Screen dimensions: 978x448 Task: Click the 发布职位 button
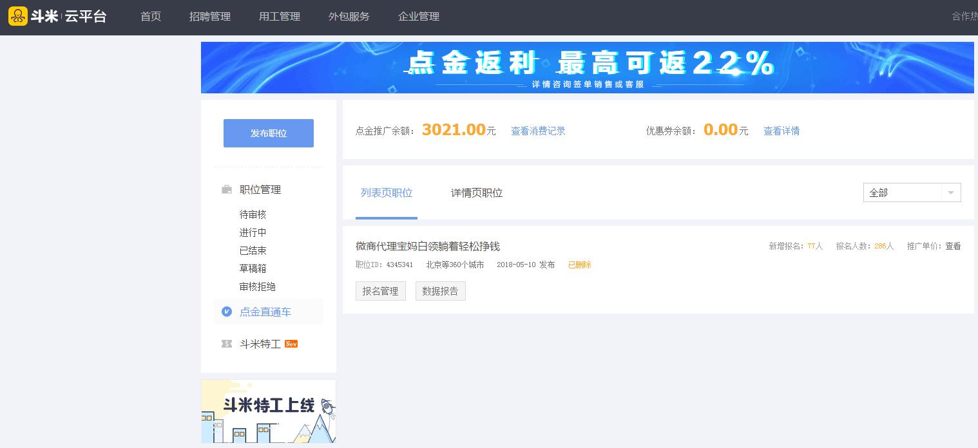click(268, 133)
